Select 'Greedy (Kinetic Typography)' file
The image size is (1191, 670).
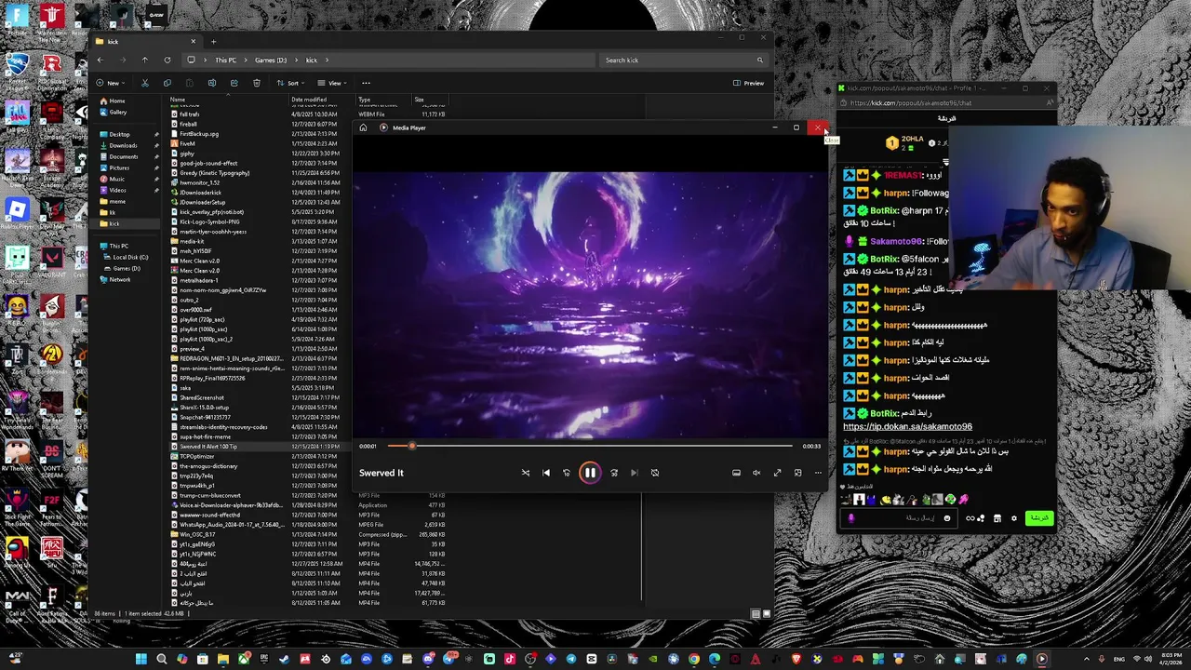coord(215,173)
